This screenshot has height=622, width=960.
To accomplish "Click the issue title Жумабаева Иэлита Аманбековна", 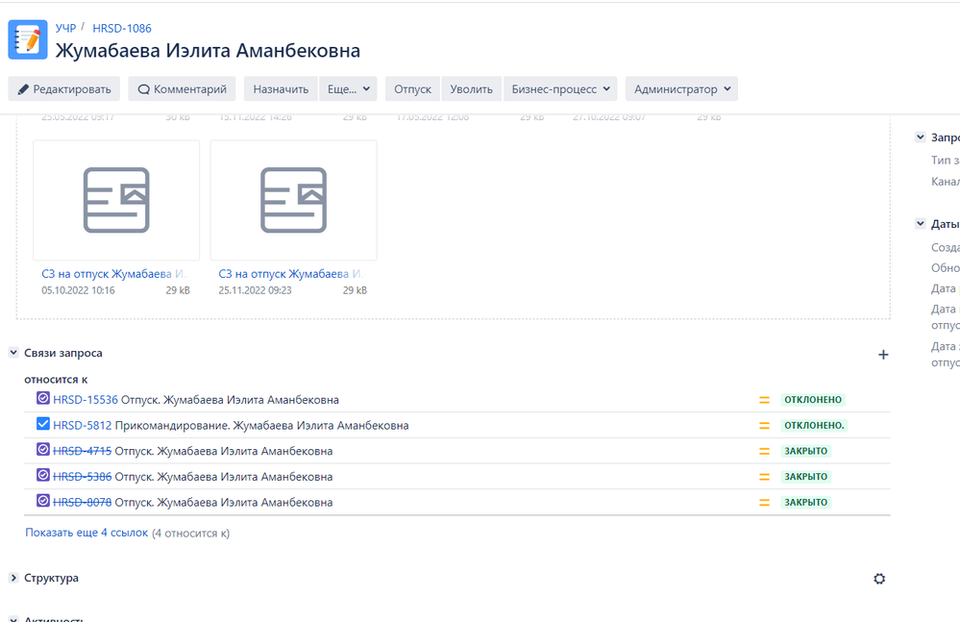I will (x=208, y=50).
